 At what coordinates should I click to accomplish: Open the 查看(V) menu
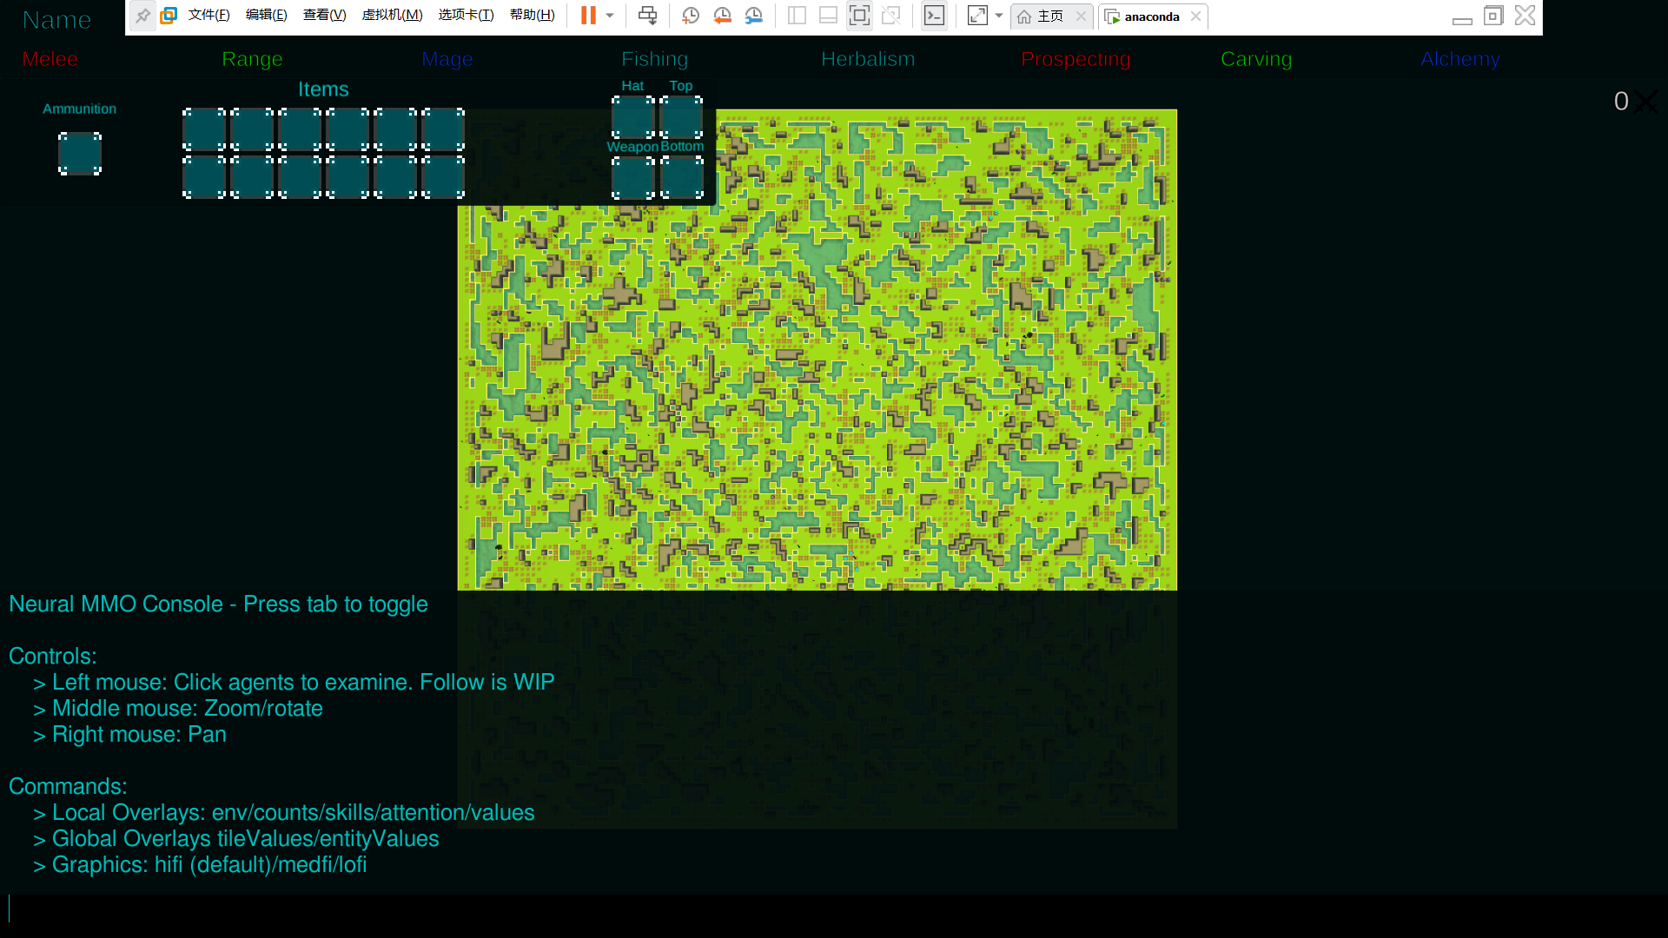tap(324, 16)
